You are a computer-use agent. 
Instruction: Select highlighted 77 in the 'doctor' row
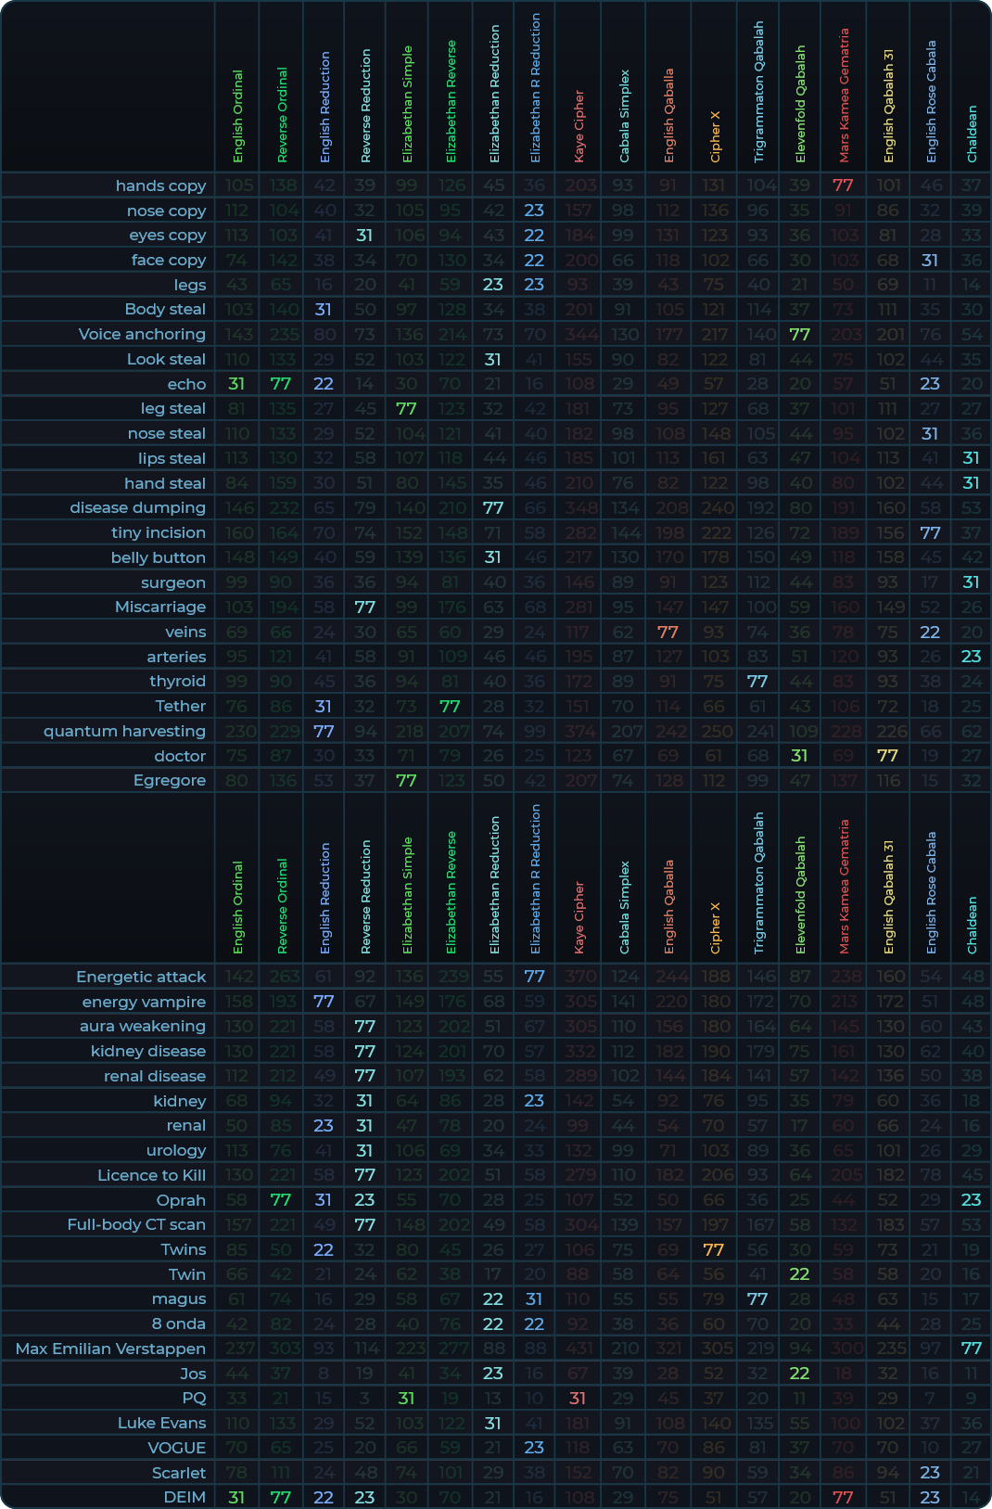887,756
